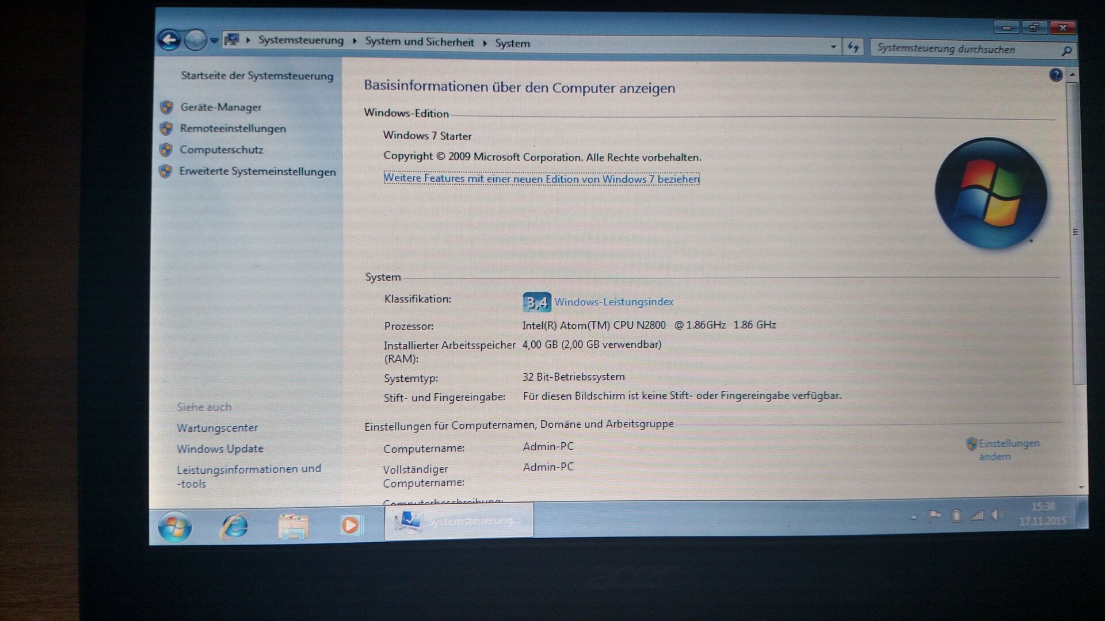The width and height of the screenshot is (1105, 621).
Task: Select Admin-PC next to Computername
Action: [x=548, y=446]
